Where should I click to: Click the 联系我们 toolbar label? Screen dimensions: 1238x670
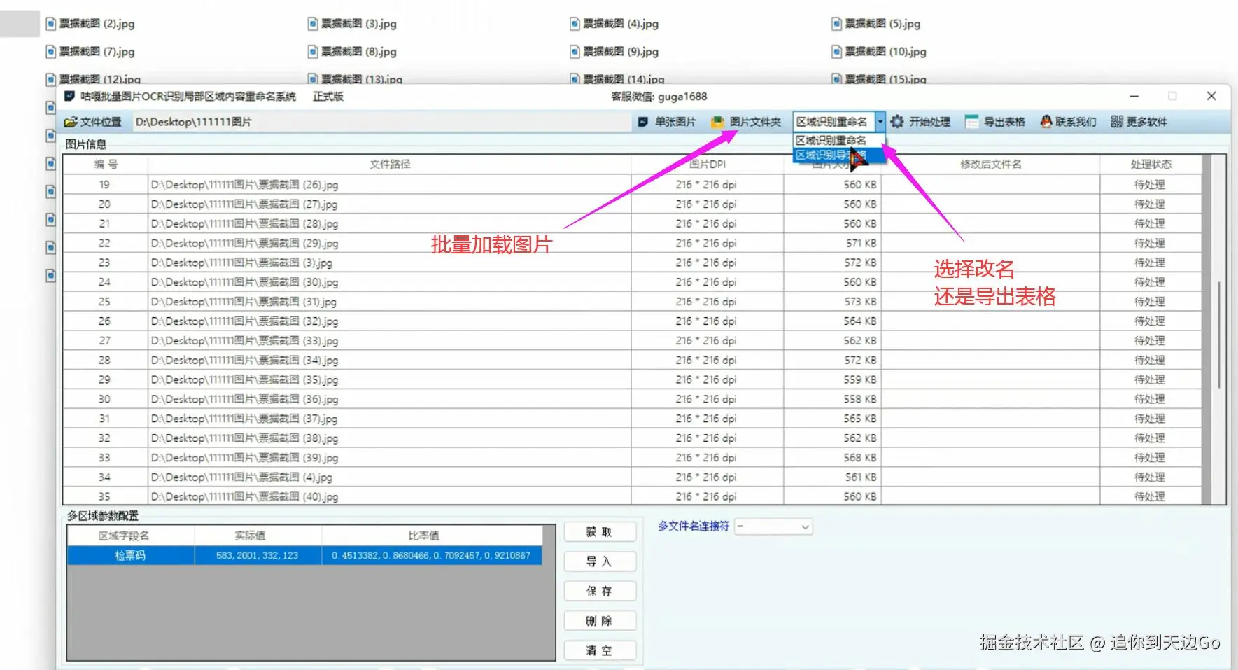tap(1076, 122)
